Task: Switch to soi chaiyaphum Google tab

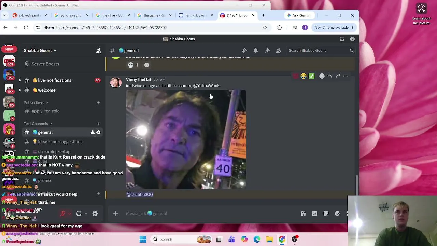Action: point(71,15)
